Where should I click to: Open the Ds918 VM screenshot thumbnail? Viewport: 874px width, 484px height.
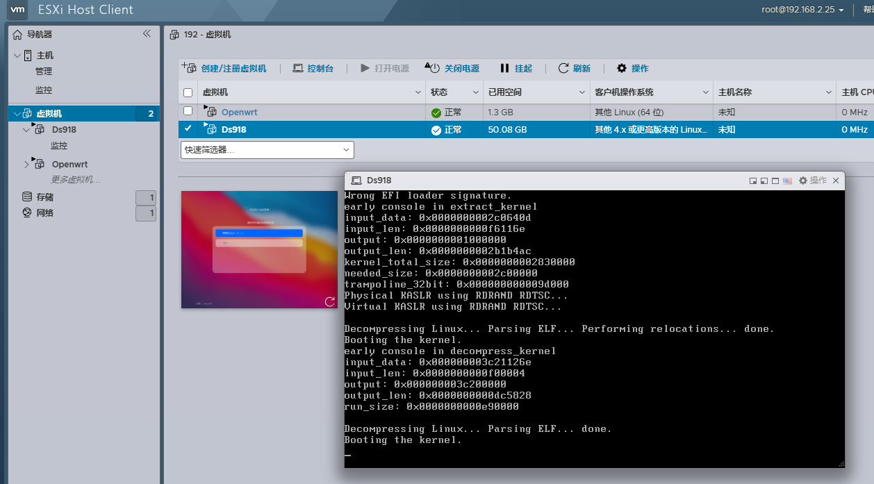259,249
